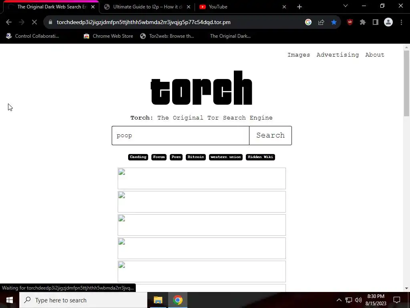Select the Carding tag
The image size is (410, 308).
click(x=138, y=157)
